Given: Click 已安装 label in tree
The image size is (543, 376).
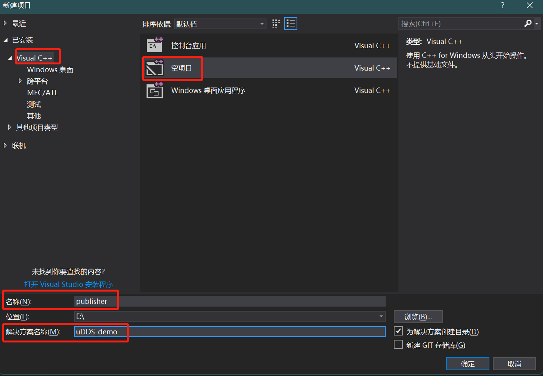Looking at the screenshot, I should click(x=22, y=40).
